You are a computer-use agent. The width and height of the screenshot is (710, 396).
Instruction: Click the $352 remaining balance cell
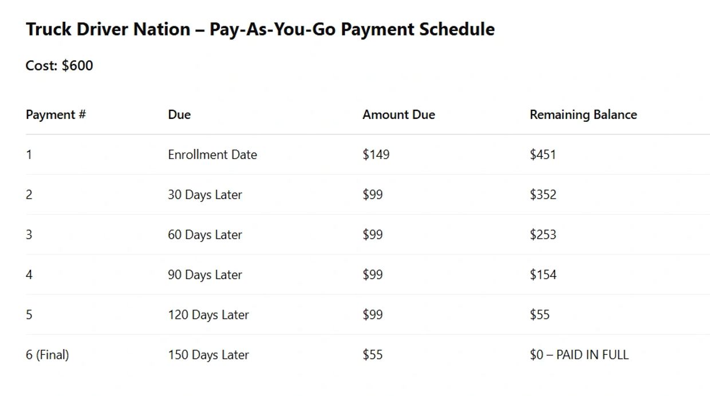click(x=543, y=195)
